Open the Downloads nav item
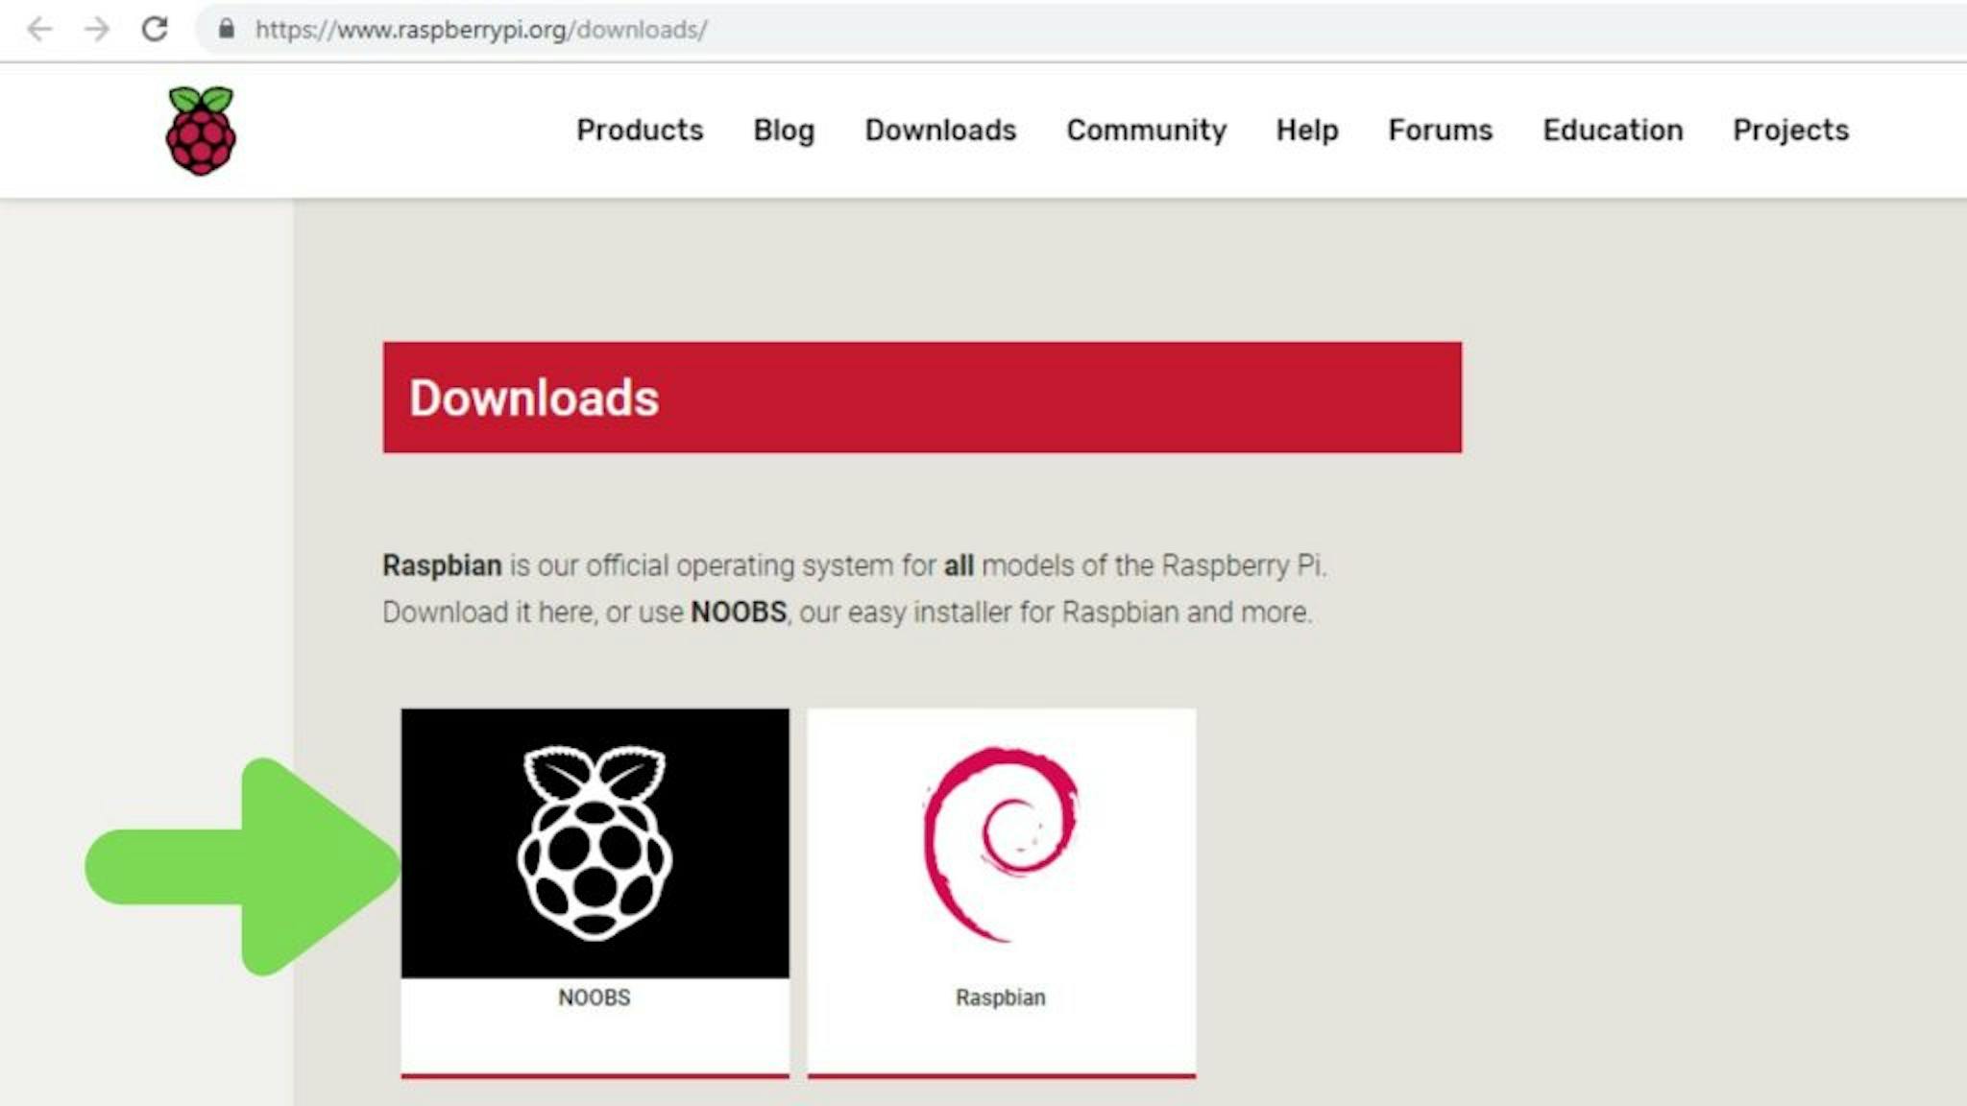Image resolution: width=1967 pixels, height=1106 pixels. coord(940,130)
